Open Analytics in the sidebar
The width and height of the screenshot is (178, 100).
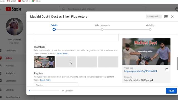tap(10, 73)
